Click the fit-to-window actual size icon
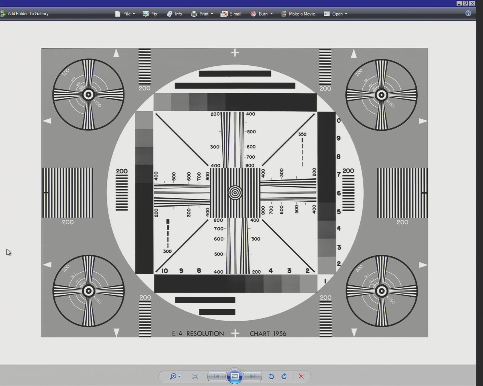The width and height of the screenshot is (483, 386). click(x=195, y=376)
